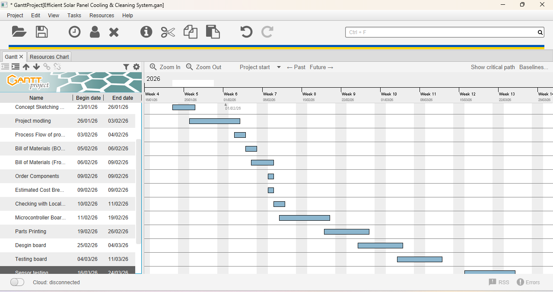Image resolution: width=553 pixels, height=292 pixels.
Task: Unlink tasks with the broken chain icon
Action: (57, 67)
